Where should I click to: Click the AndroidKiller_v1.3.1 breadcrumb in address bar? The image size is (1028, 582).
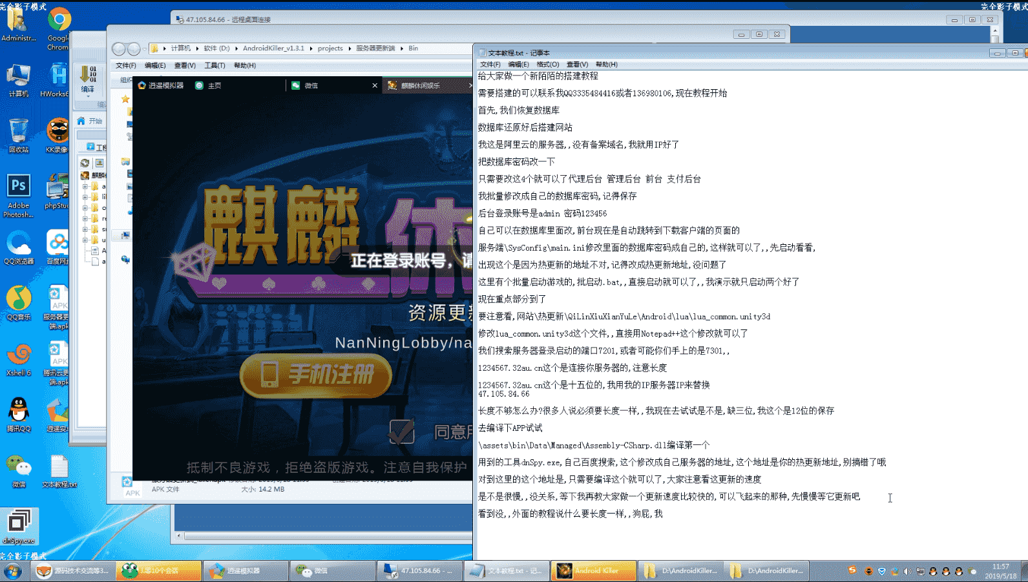point(273,48)
